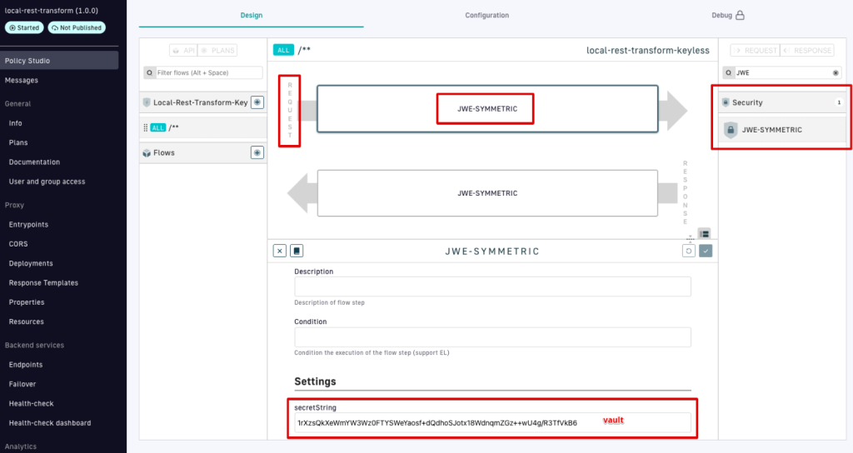Click the search icon in the policy filter
The width and height of the screenshot is (853, 453).
pyautogui.click(x=728, y=72)
